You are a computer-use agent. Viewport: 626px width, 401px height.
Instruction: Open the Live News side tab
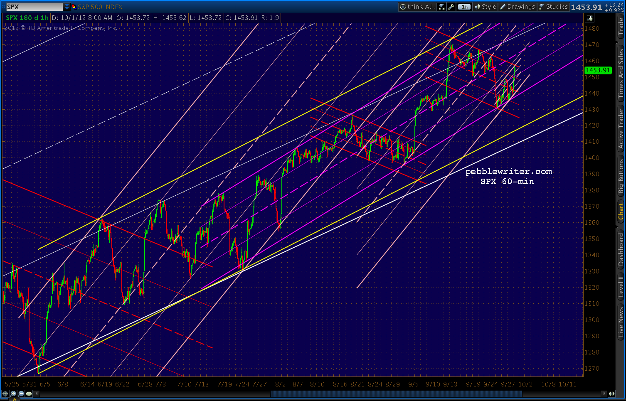(621, 322)
